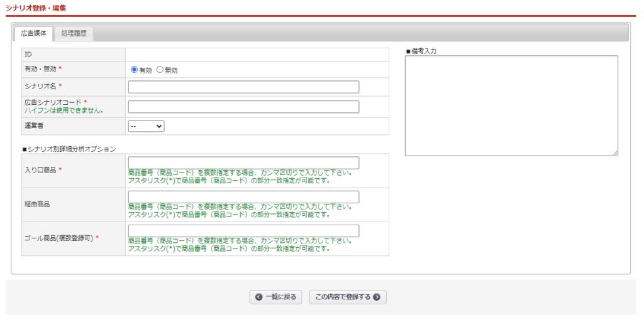The image size is (644, 320).
Task: Focus the 広告シナリオコード input field
Action: tap(243, 107)
